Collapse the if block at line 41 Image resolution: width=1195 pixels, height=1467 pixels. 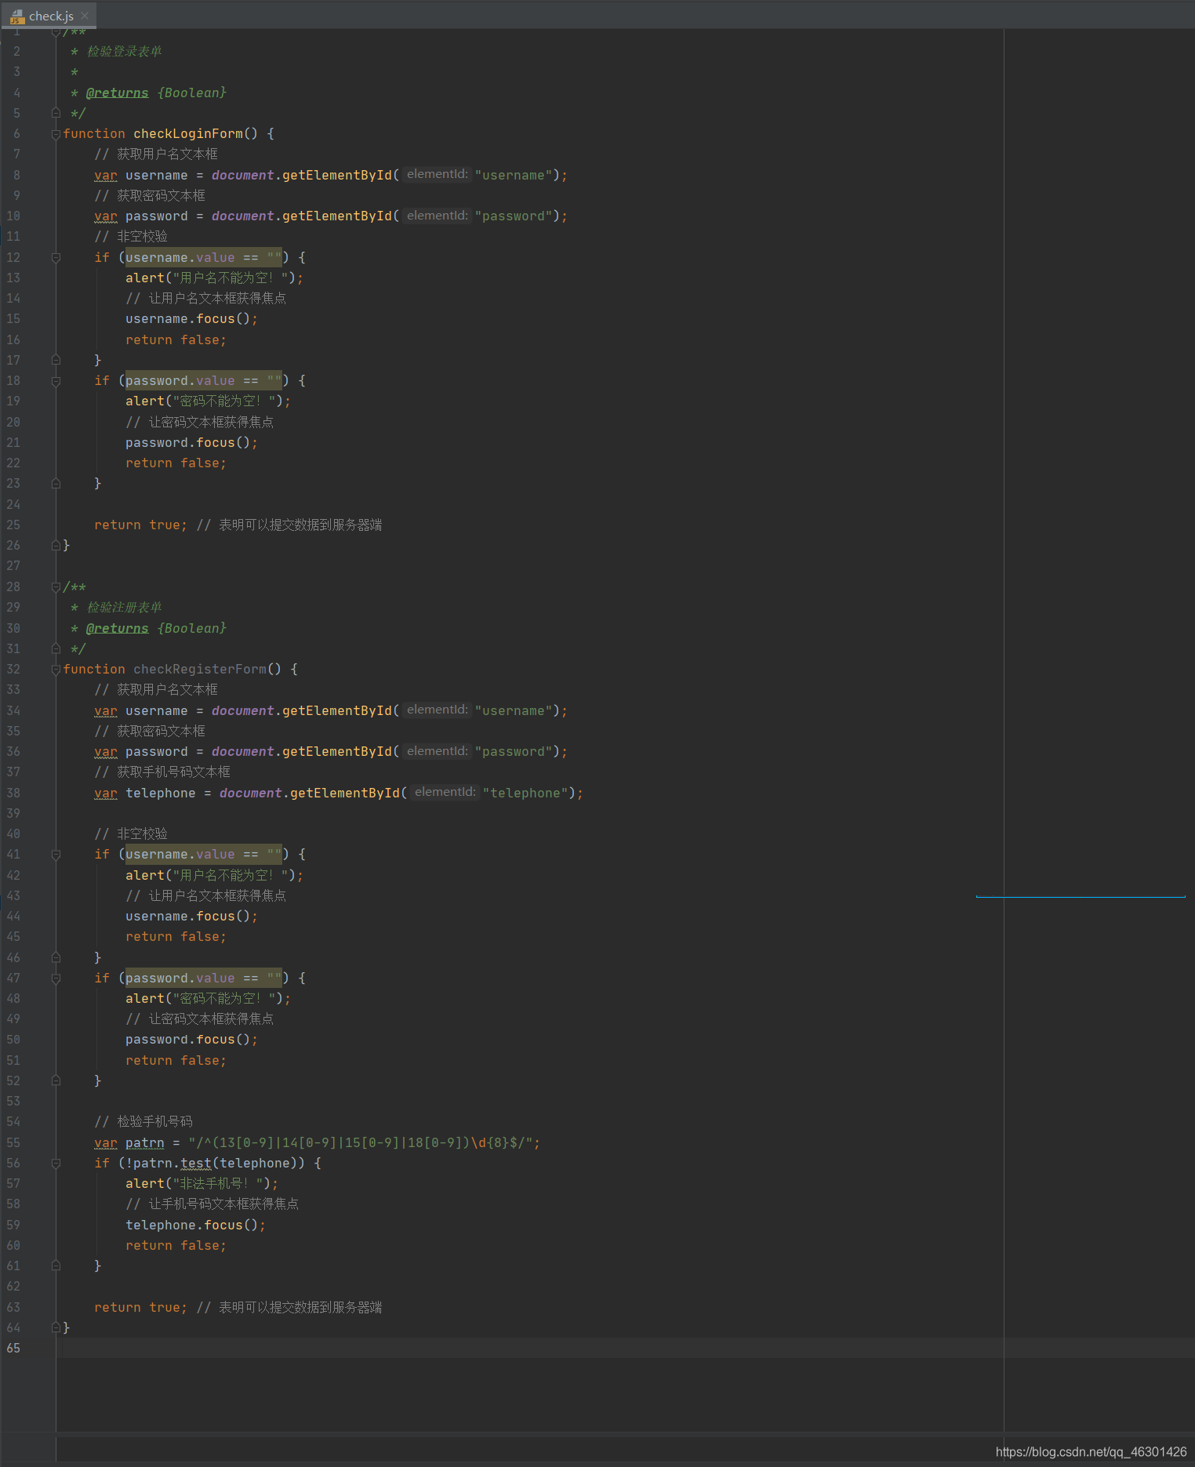point(56,855)
